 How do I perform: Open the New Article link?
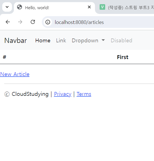(15, 74)
